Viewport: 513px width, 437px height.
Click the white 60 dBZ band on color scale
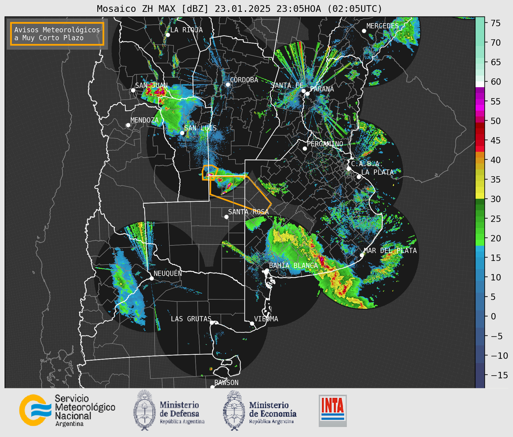pyautogui.click(x=480, y=84)
